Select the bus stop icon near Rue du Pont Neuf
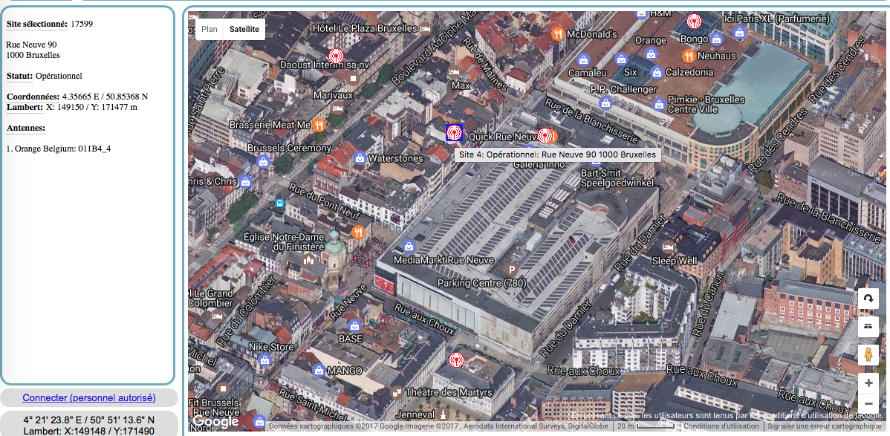Screen dimensions: 890x436 click(x=279, y=203)
